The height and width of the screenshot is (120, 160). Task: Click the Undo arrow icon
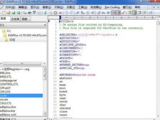pyautogui.click(x=67, y=13)
